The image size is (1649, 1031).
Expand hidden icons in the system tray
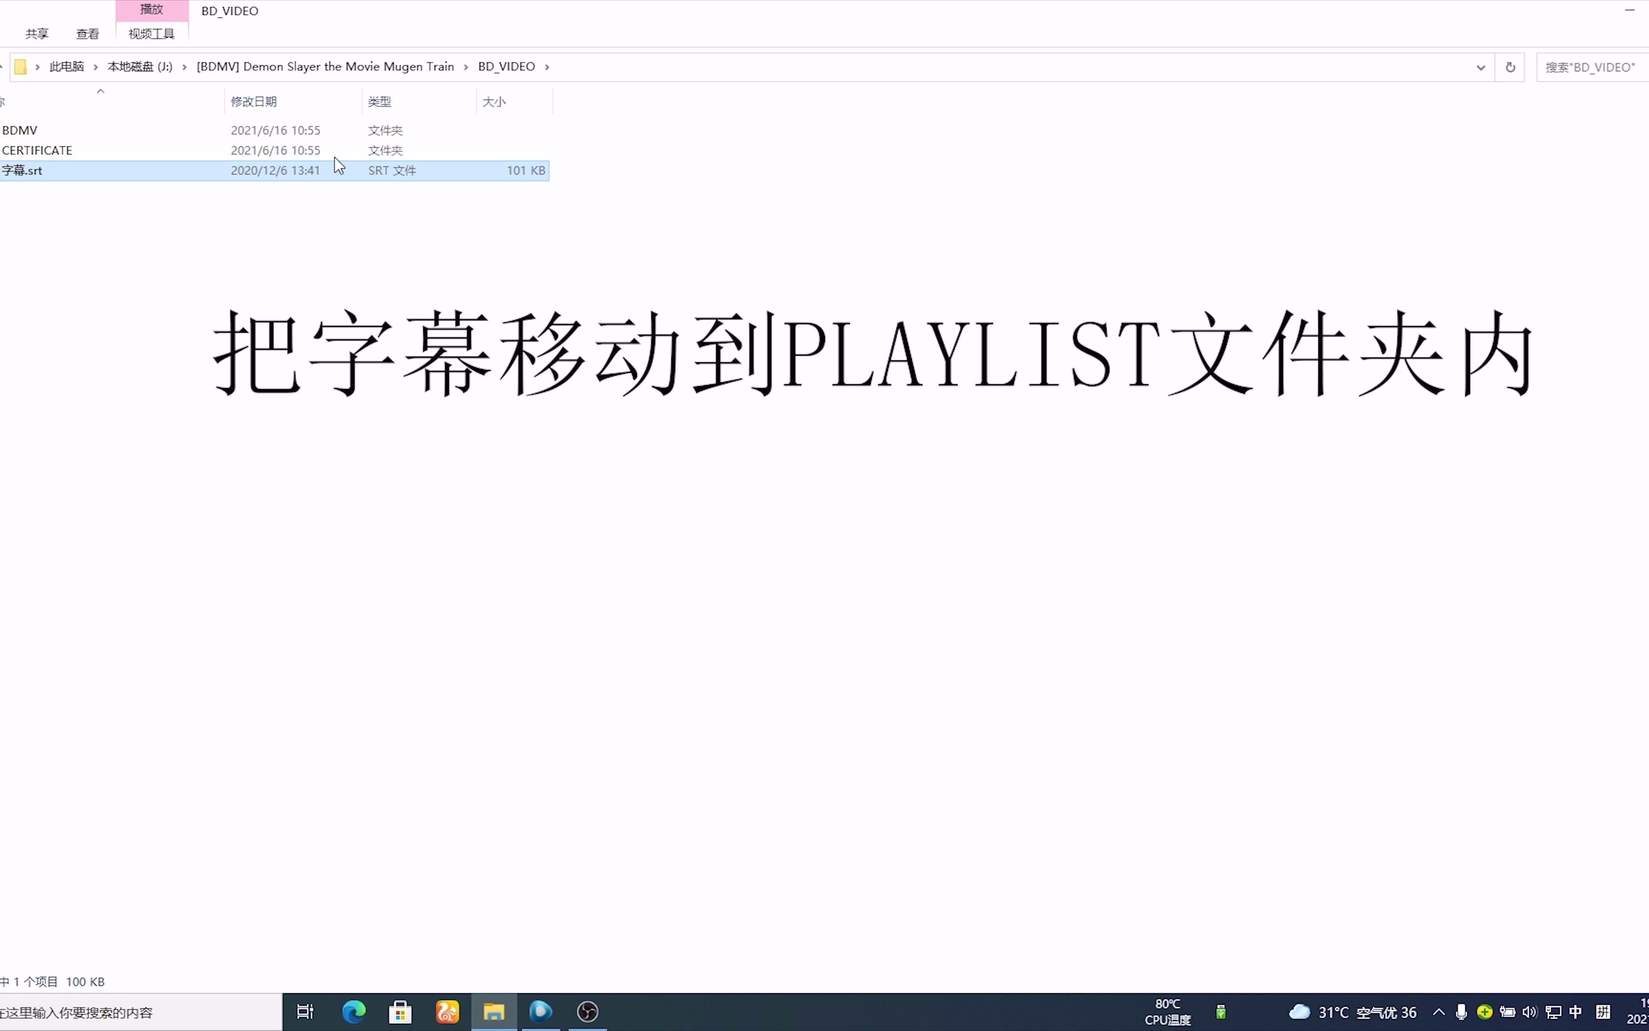coord(1439,1012)
